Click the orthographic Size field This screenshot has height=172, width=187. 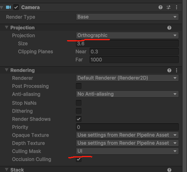click(x=127, y=43)
